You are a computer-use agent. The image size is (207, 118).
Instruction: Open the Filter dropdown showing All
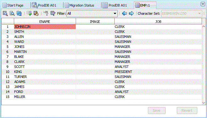pos(92,13)
